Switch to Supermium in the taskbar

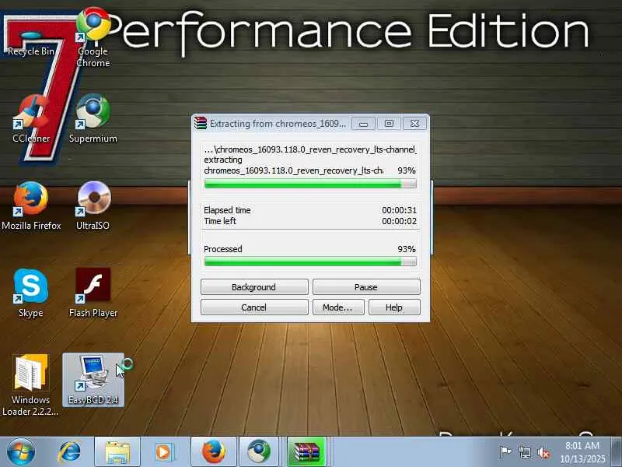click(x=259, y=452)
